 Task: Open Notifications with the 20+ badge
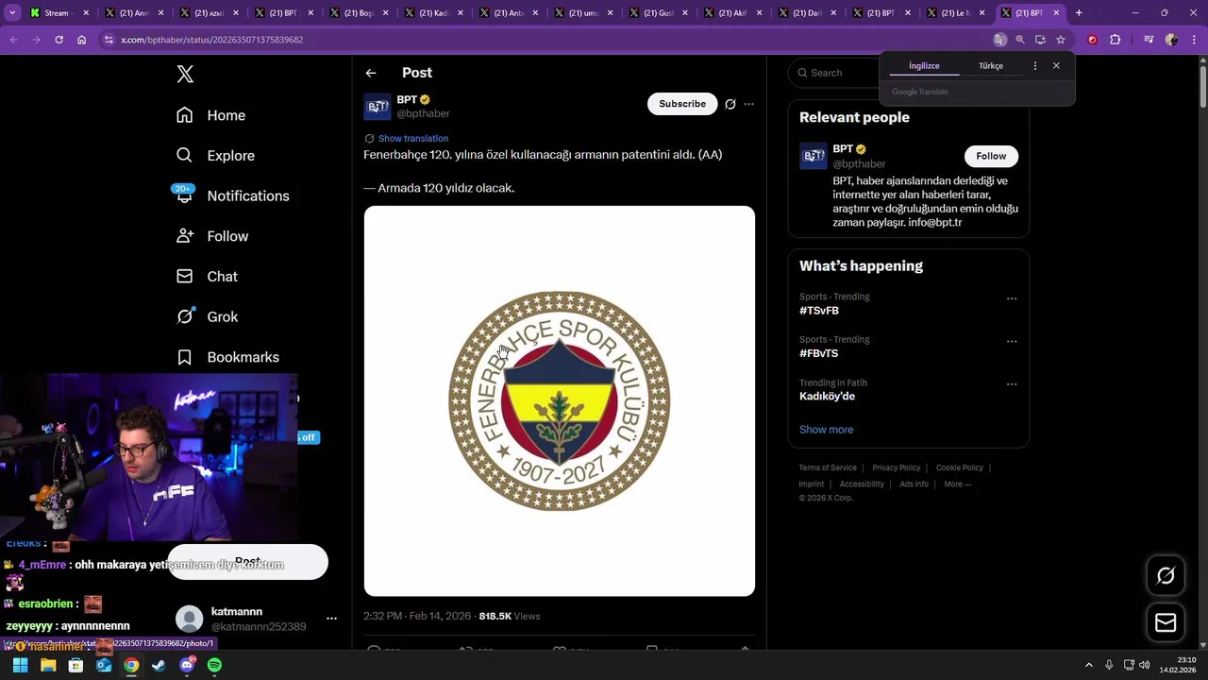[232, 195]
